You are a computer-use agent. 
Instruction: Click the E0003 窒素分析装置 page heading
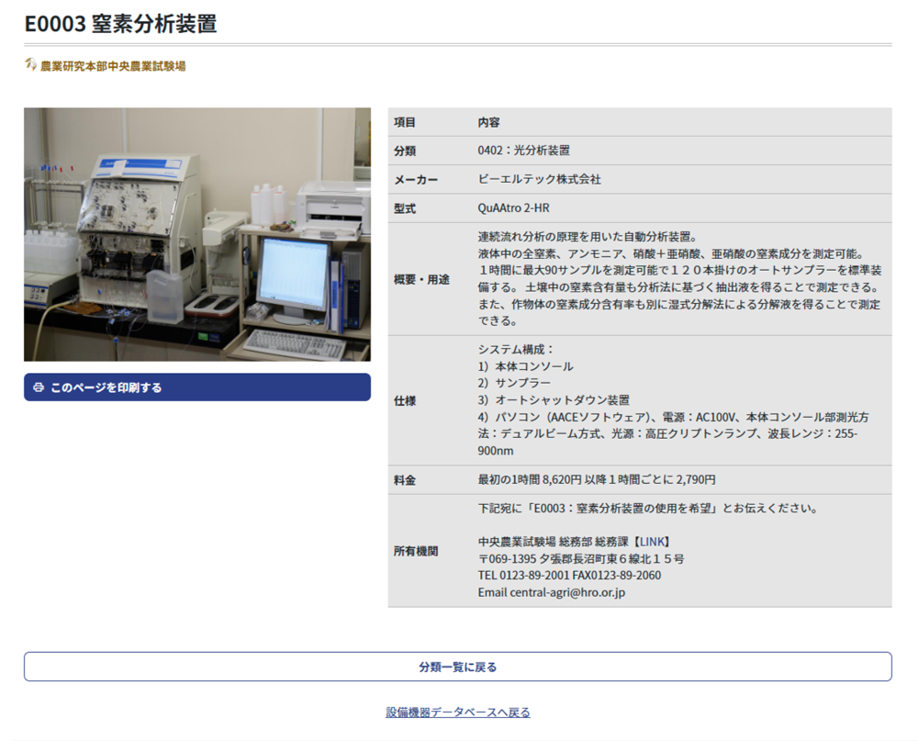pyautogui.click(x=120, y=24)
